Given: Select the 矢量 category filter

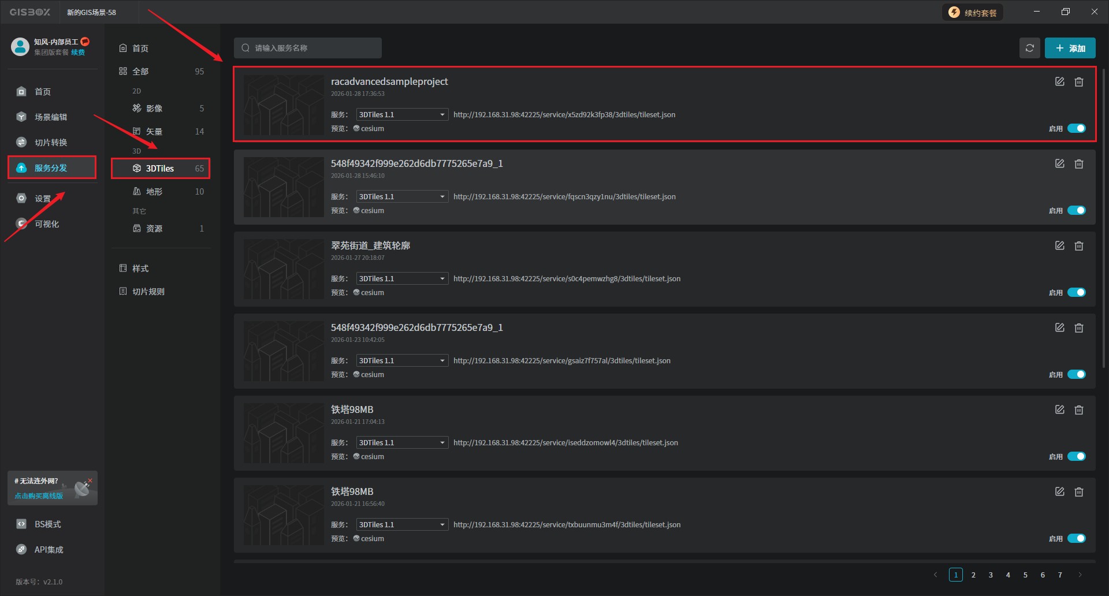Looking at the screenshot, I should click(154, 132).
